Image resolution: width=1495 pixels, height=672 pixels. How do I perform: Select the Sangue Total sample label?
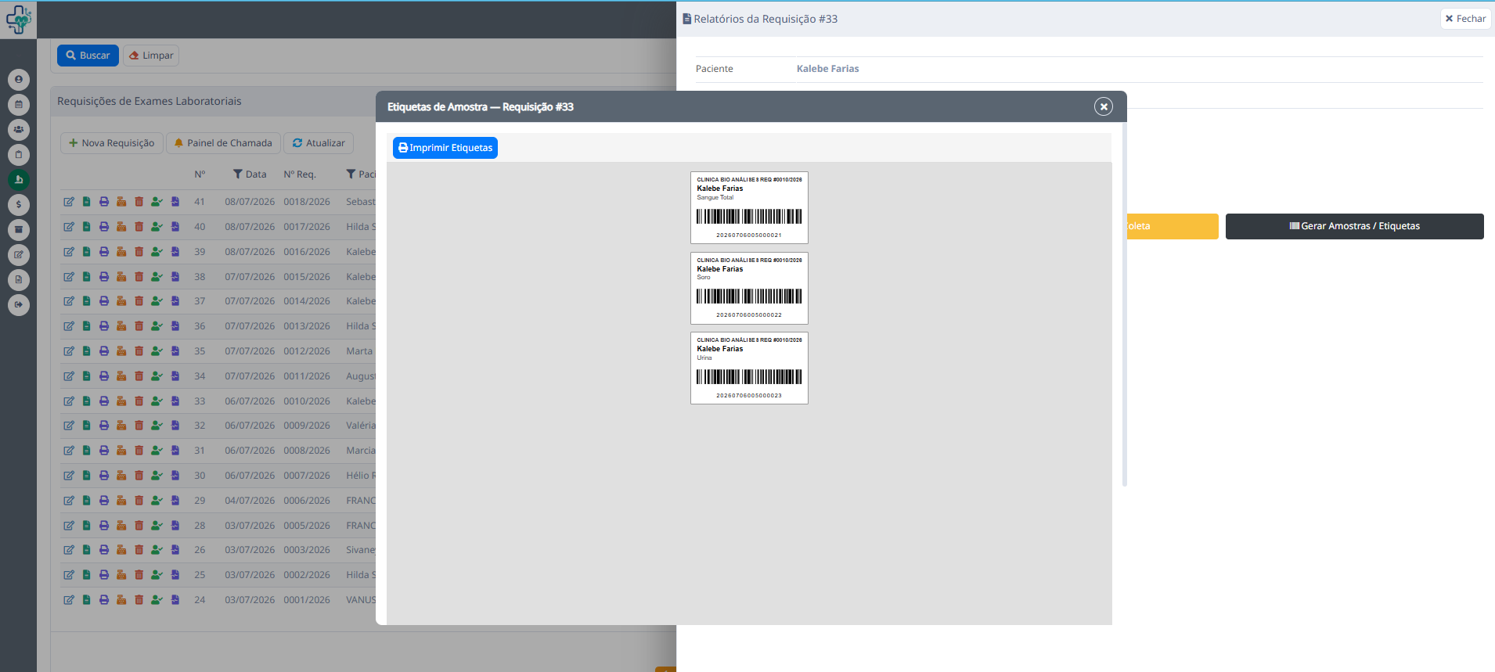coord(749,208)
